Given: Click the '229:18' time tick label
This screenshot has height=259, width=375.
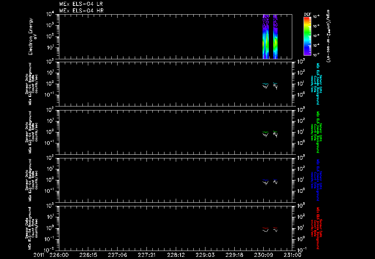Looking at the screenshot, I should [234, 255].
